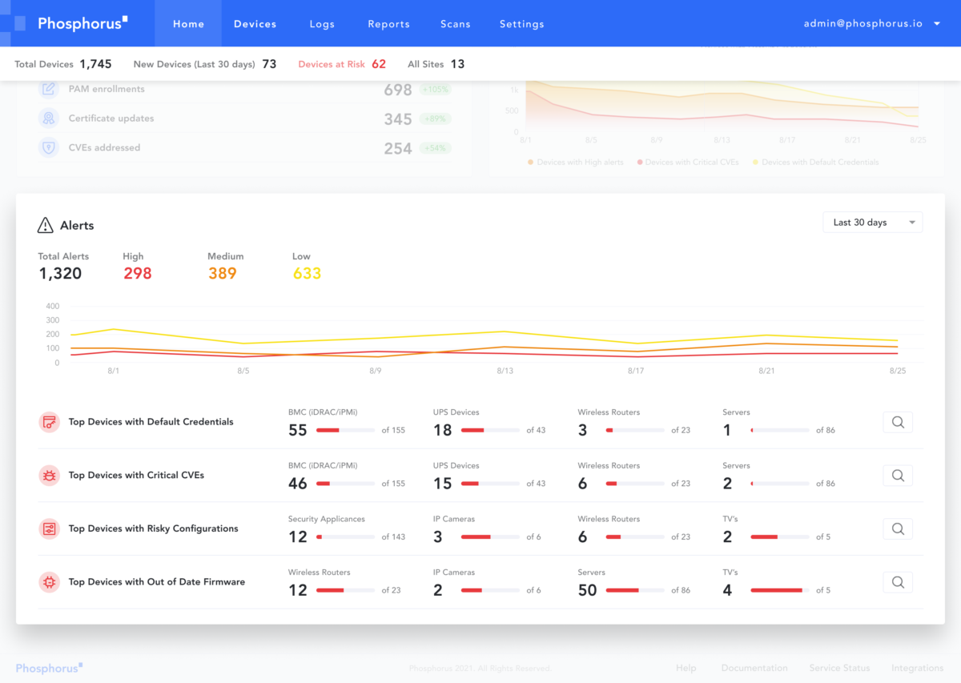Click the Out of Date Firmware gear icon
This screenshot has width=961, height=683.
48,581
